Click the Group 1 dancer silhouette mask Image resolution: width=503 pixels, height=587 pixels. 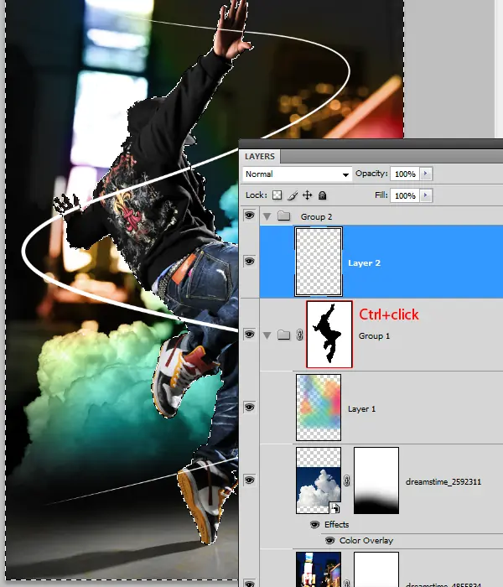[329, 335]
